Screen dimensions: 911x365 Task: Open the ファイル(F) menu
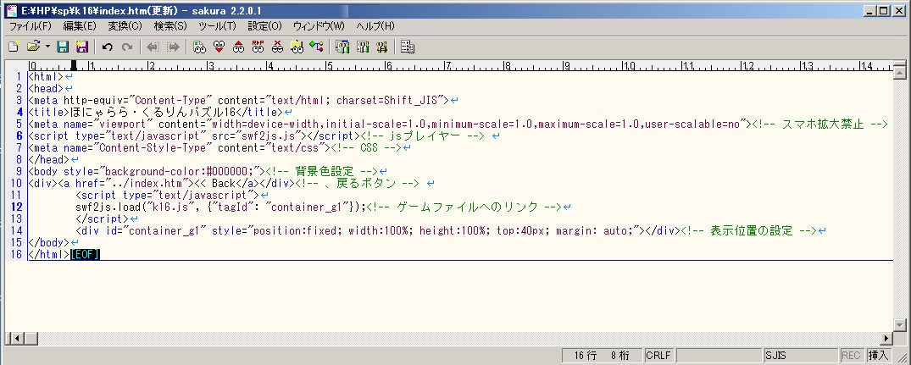[31, 26]
